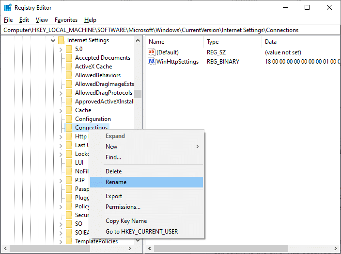Click the P3P folder icon
Image resolution: width=341 pixels, height=254 pixels.
click(69, 180)
